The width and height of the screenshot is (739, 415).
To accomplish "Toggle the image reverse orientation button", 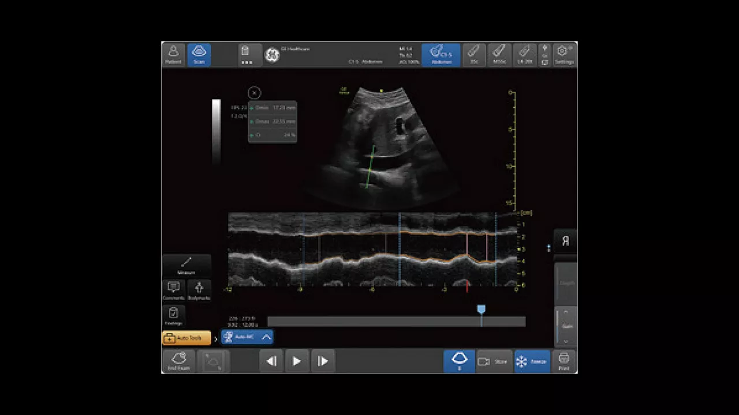I will [565, 242].
